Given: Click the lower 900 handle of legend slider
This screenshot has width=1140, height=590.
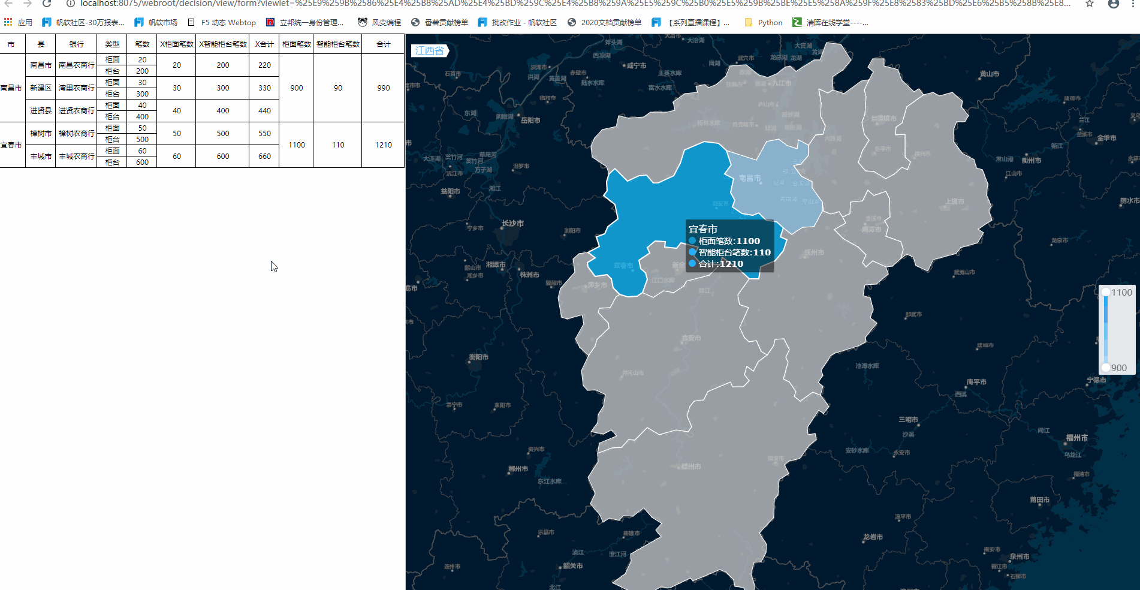Looking at the screenshot, I should 1106,368.
